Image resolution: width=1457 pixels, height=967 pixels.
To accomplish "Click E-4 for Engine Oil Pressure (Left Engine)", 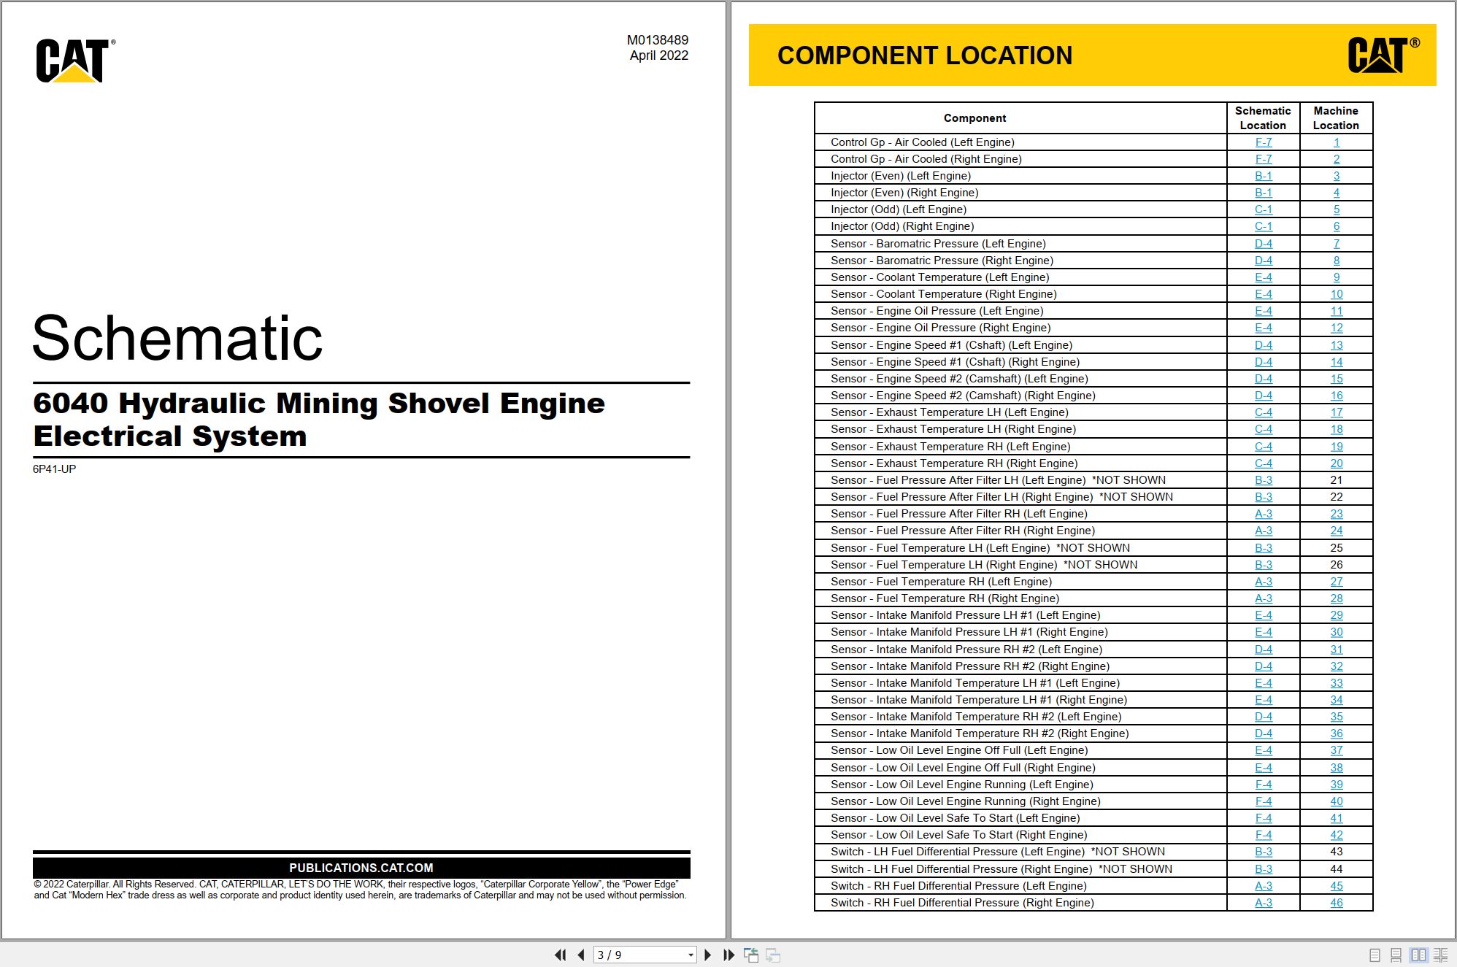I will (1264, 311).
